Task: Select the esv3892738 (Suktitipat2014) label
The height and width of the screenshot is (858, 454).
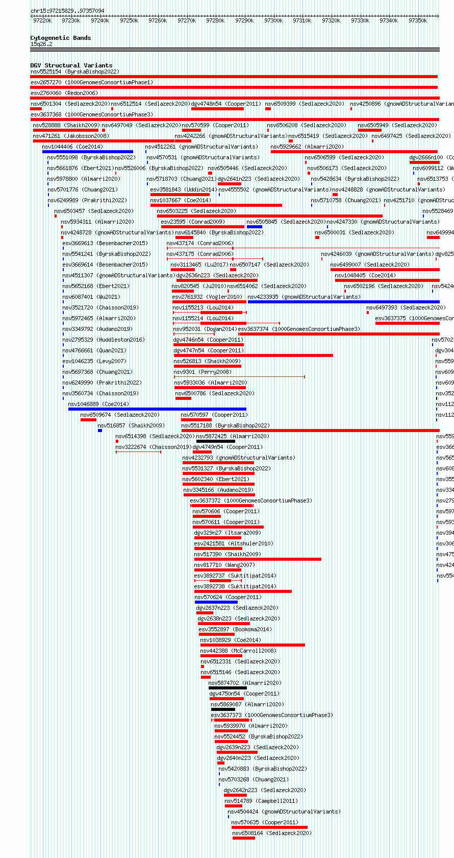Action: 235,586
